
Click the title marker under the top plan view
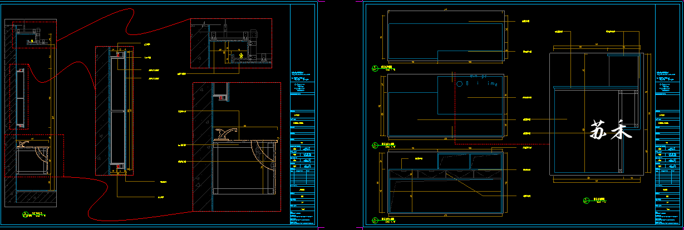click(x=375, y=69)
